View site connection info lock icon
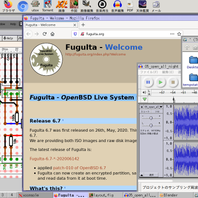 [82, 34]
